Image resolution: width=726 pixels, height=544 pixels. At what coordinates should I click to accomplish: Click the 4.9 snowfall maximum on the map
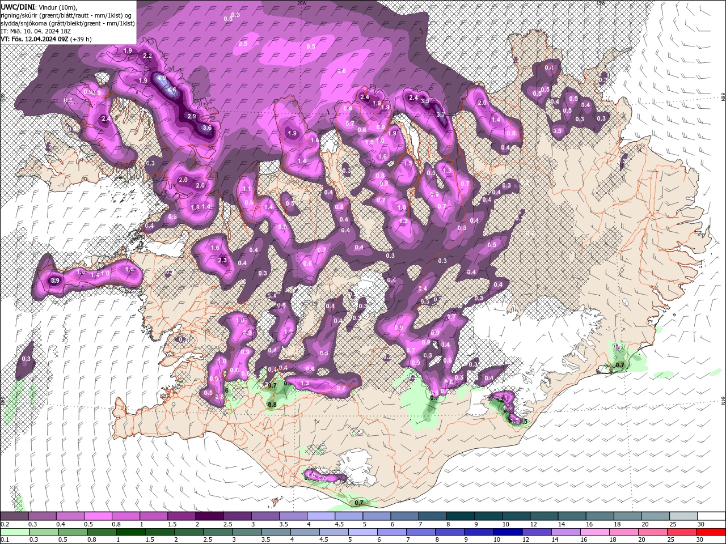click(162, 78)
